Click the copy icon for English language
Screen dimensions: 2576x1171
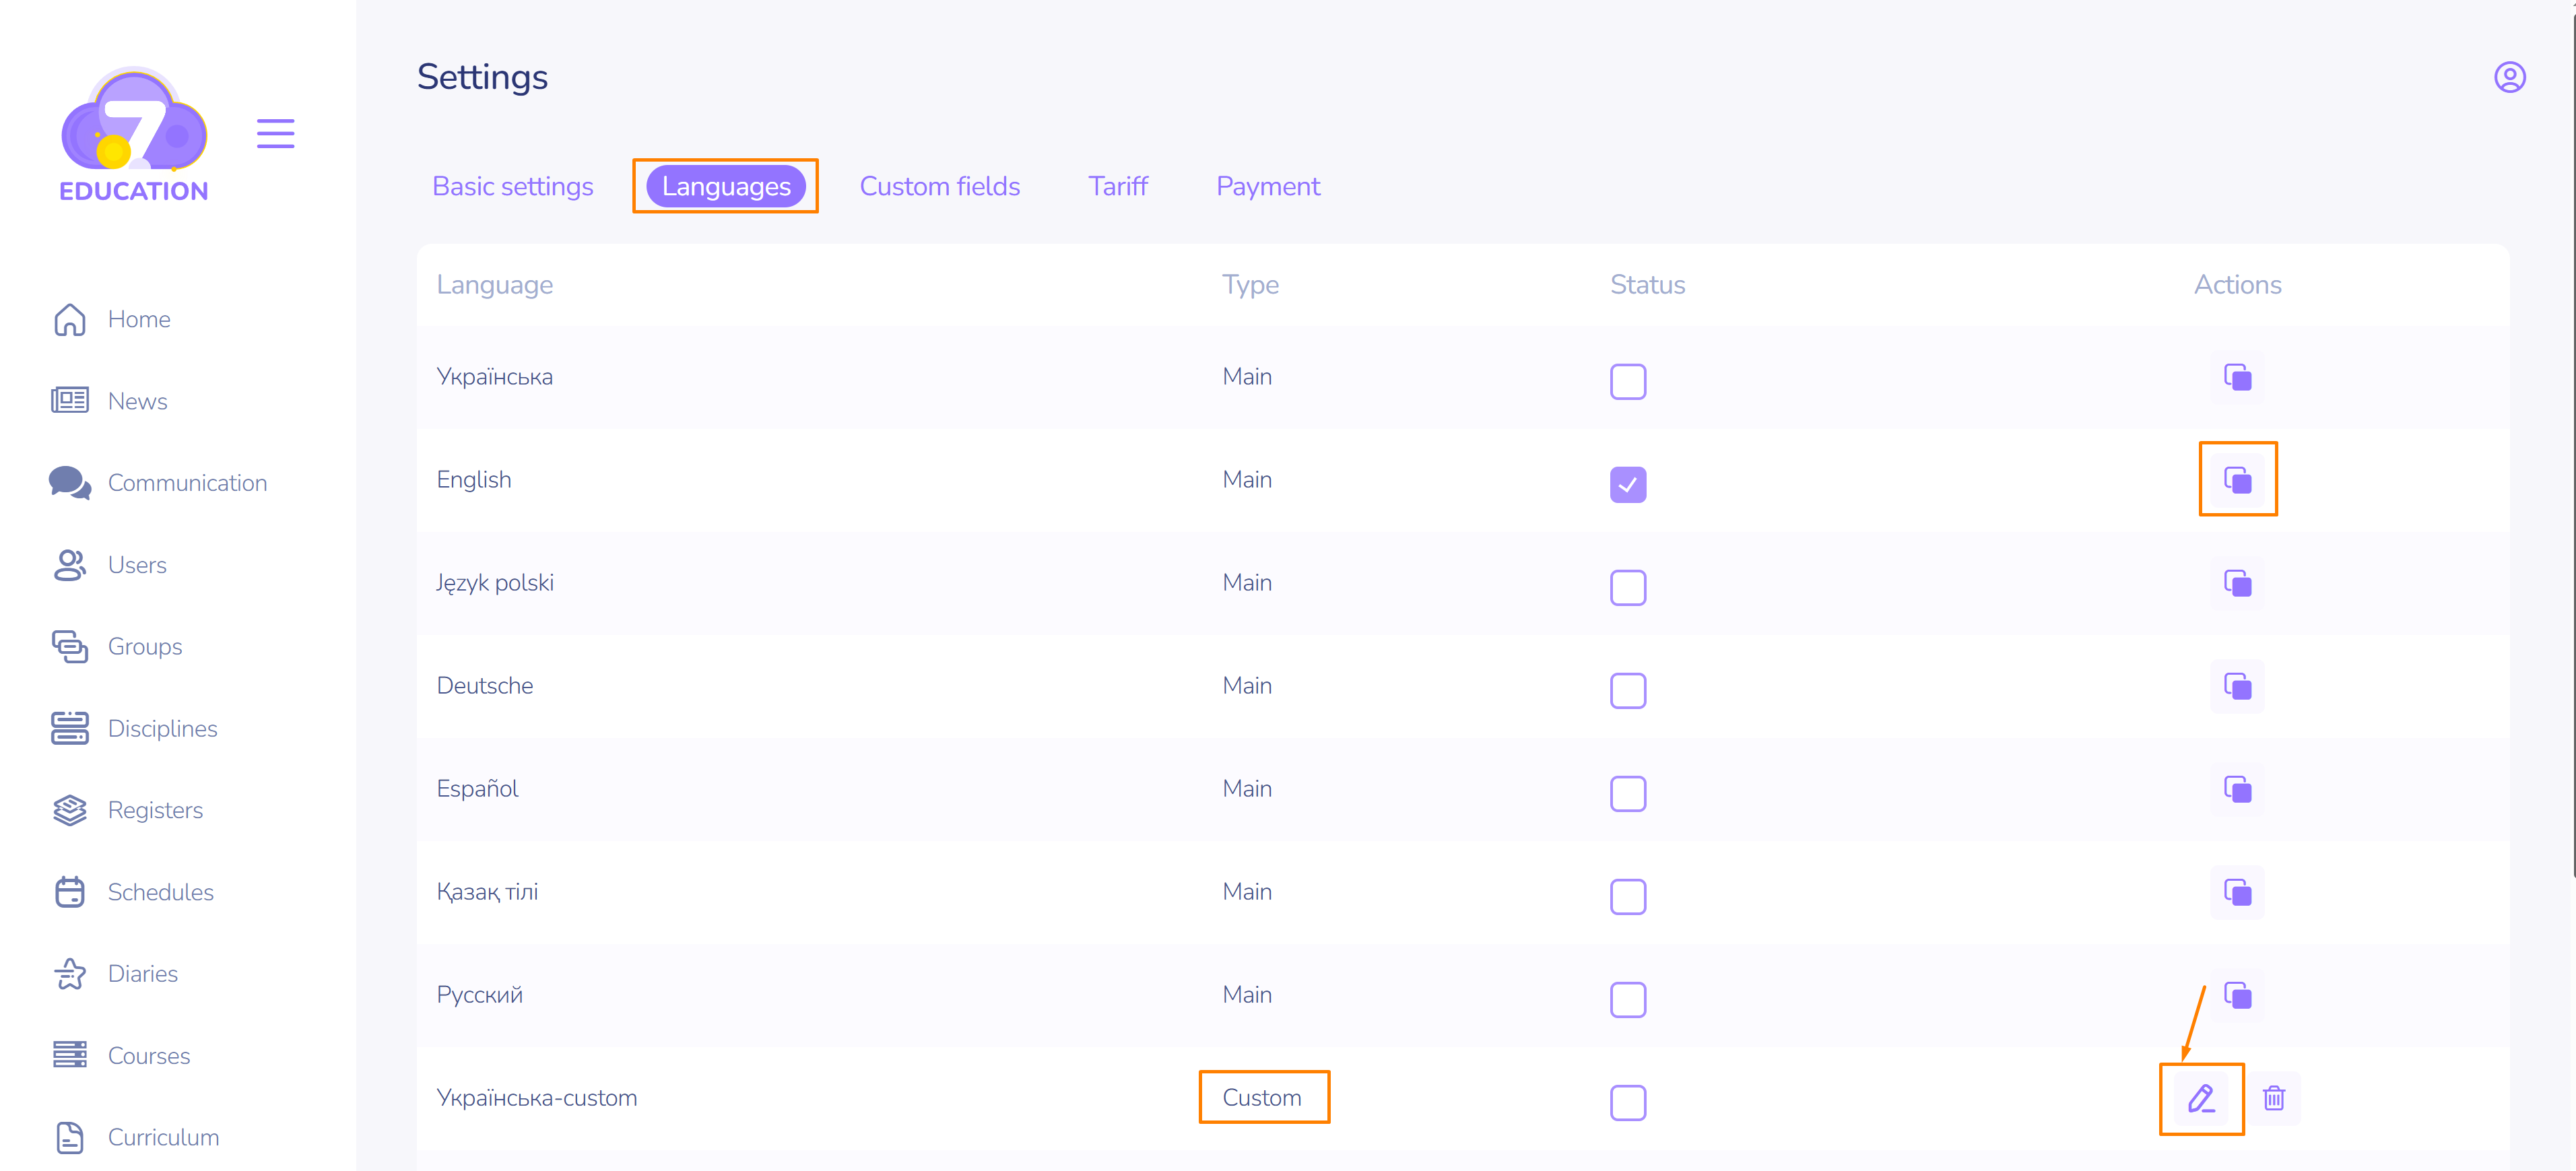tap(2237, 480)
